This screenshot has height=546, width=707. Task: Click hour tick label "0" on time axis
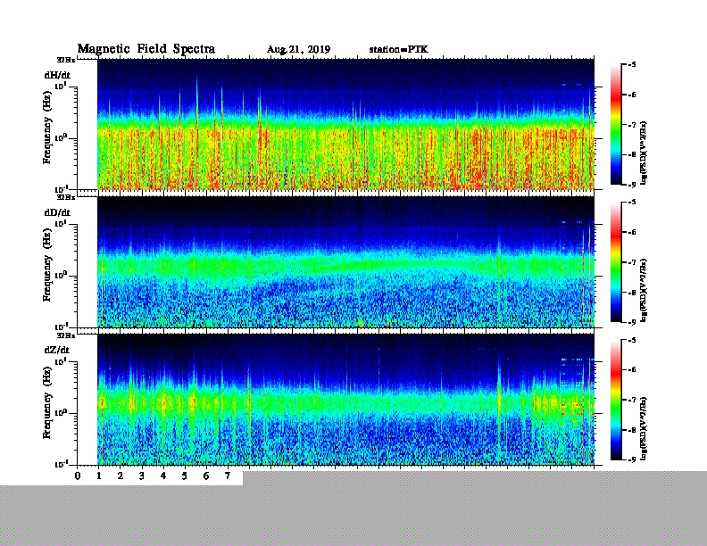click(x=78, y=476)
